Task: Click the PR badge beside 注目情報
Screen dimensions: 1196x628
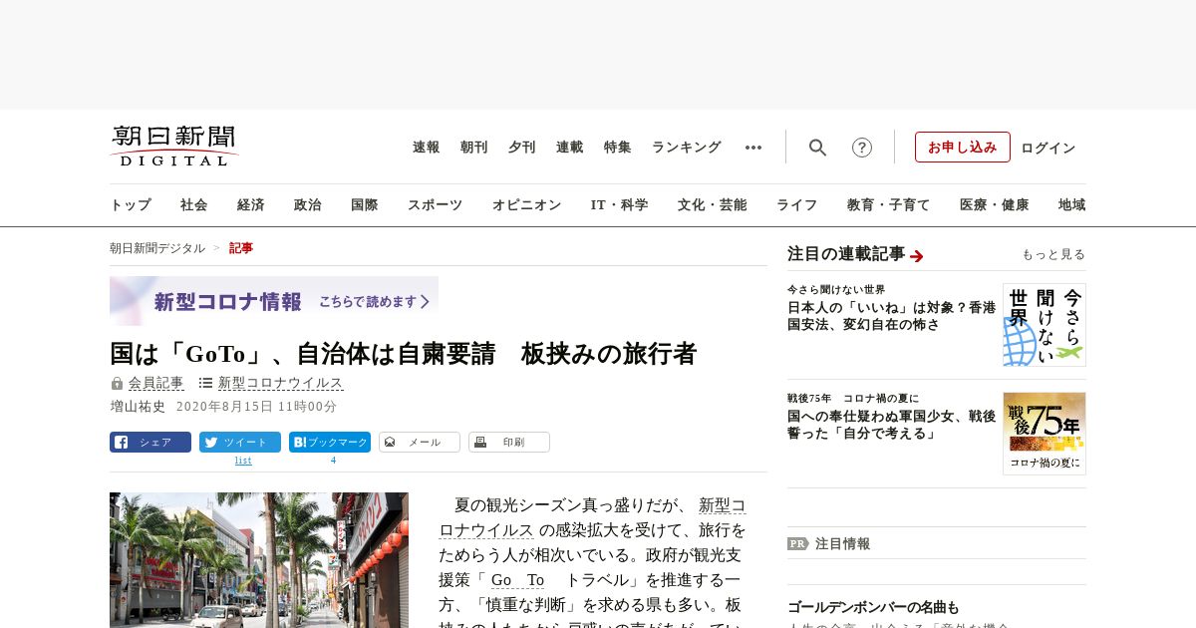Action: [797, 544]
